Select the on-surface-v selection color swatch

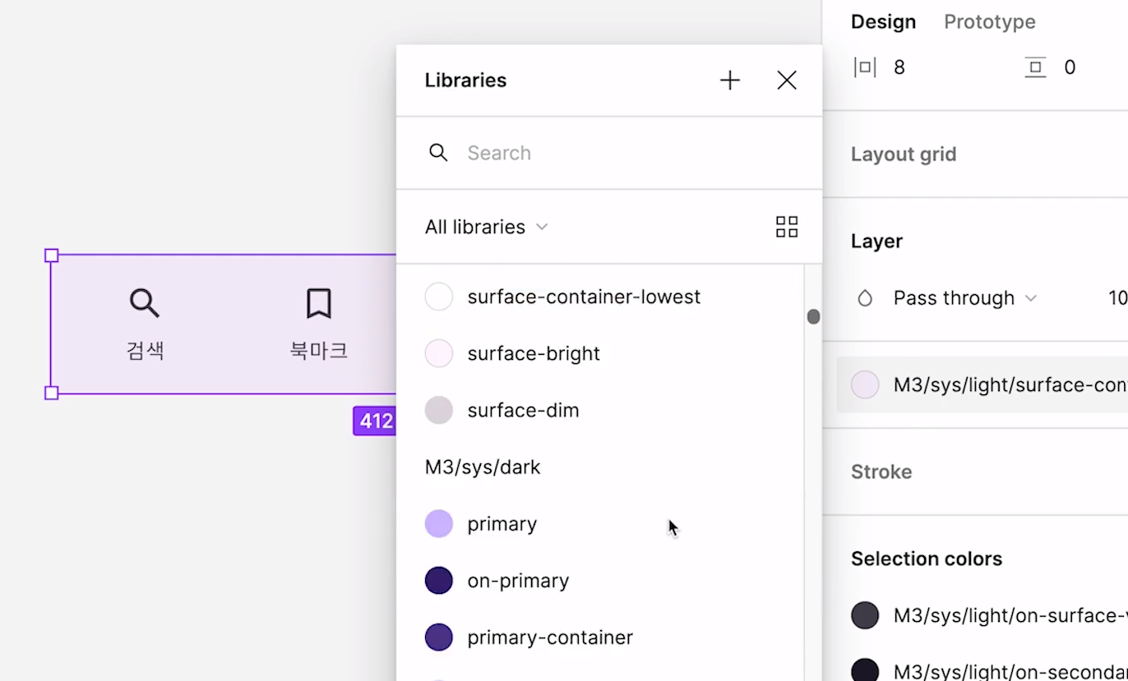[865, 615]
